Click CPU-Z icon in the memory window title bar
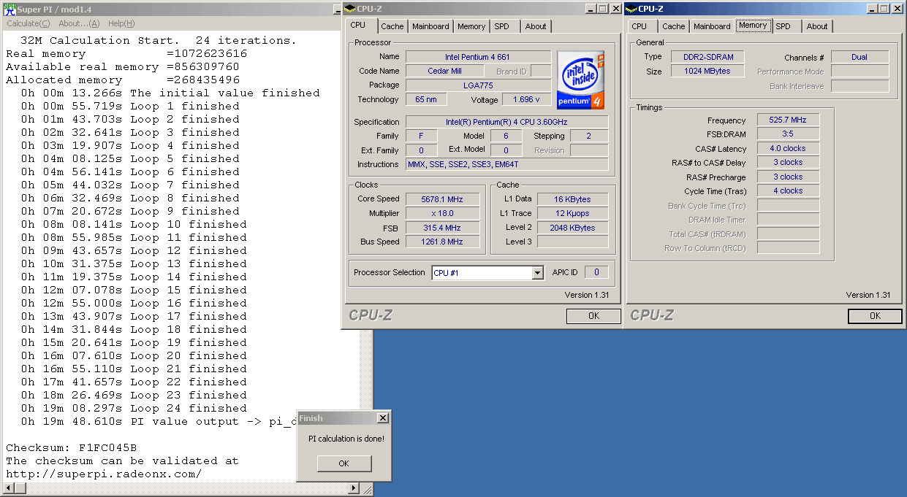 click(x=631, y=9)
